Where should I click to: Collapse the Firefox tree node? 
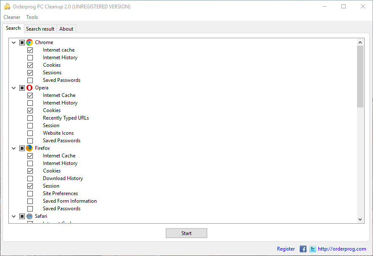[14, 149]
